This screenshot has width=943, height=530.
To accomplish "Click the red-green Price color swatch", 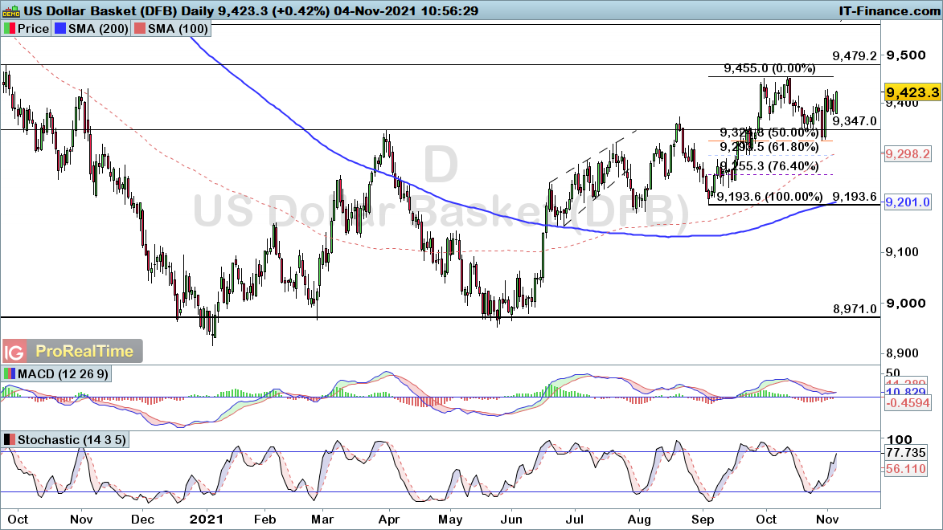I will coord(9,29).
